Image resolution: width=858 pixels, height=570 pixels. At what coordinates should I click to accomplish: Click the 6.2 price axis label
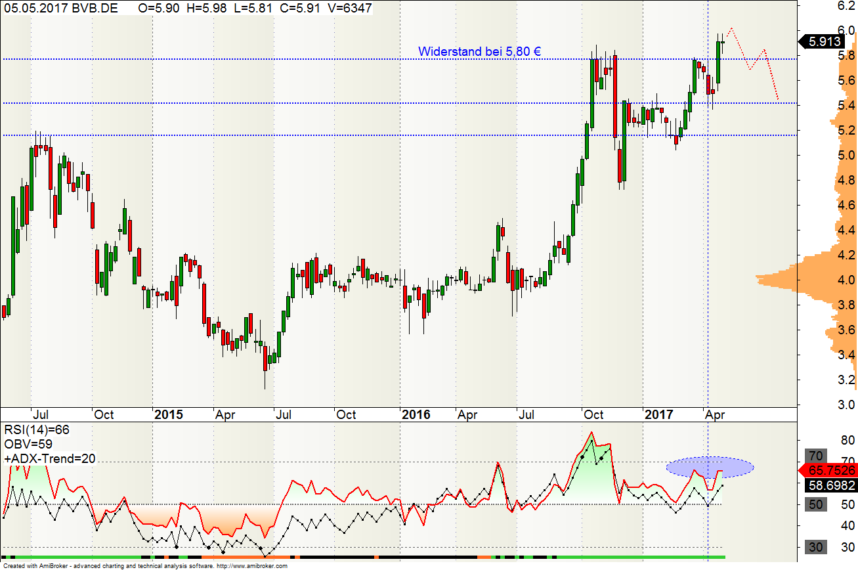click(x=846, y=5)
